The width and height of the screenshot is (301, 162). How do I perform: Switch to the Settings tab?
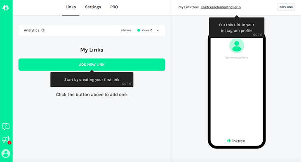click(x=93, y=7)
